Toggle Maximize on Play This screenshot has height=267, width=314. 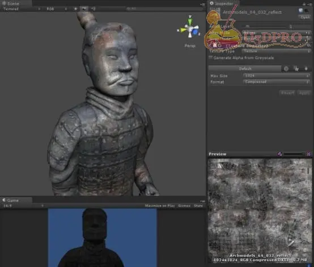tap(160, 206)
